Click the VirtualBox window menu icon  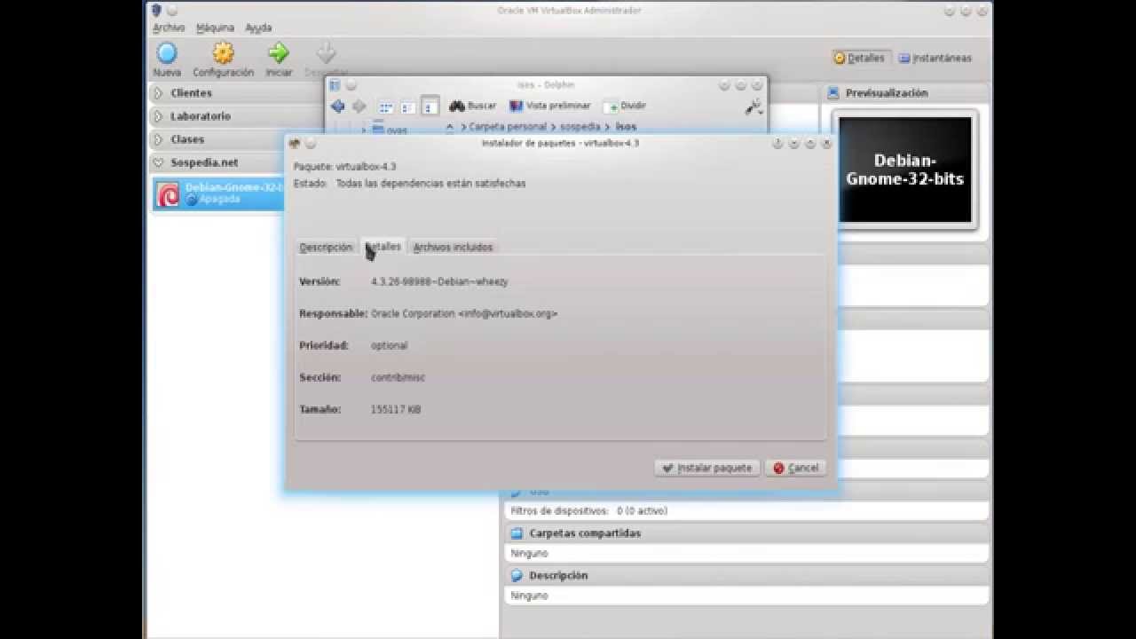[156, 11]
